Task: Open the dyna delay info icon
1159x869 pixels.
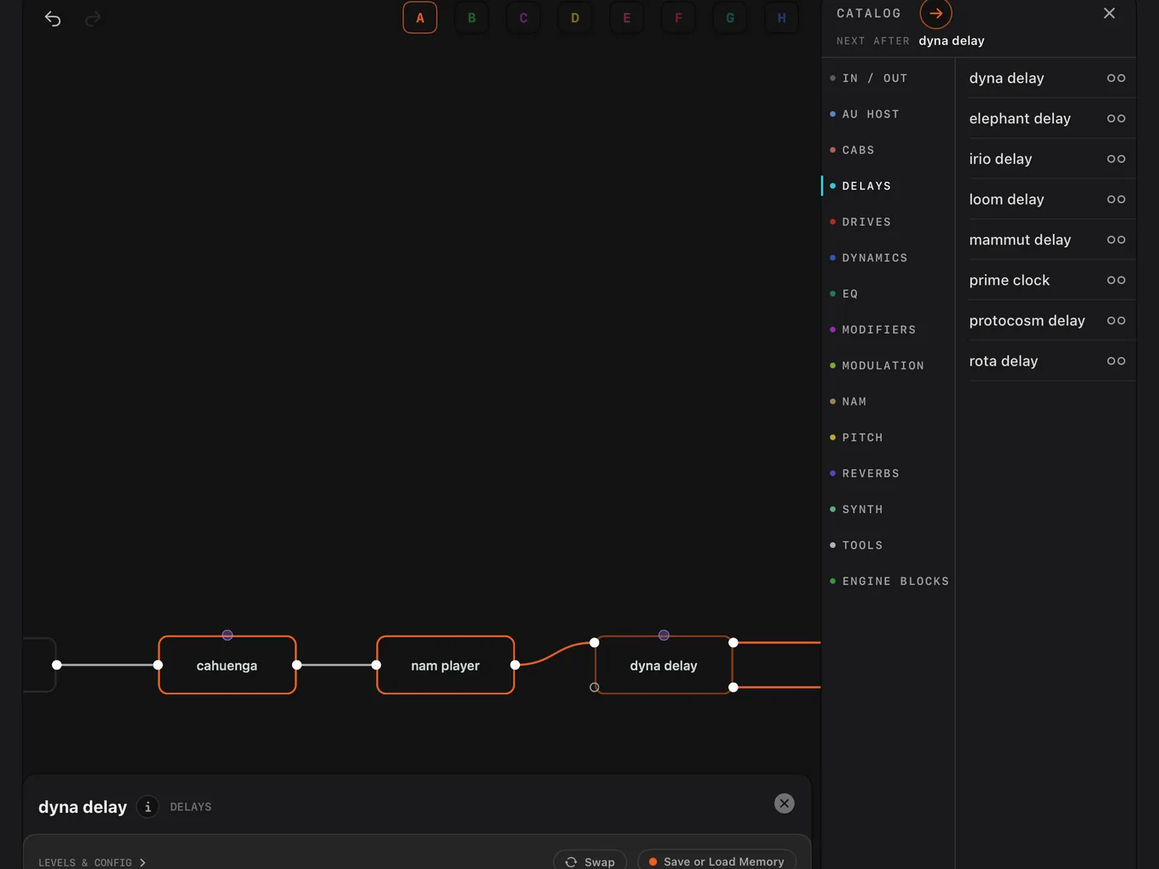Action: 147,806
